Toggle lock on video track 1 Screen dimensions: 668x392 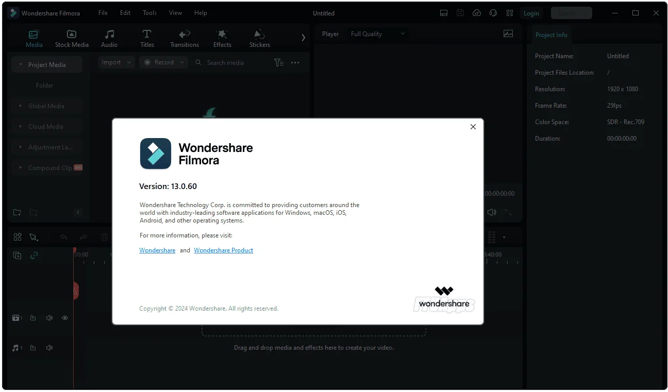pos(33,318)
